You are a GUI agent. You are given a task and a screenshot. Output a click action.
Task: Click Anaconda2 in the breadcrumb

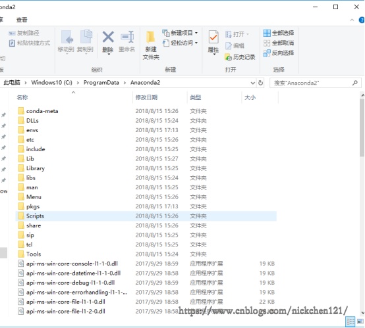point(145,82)
